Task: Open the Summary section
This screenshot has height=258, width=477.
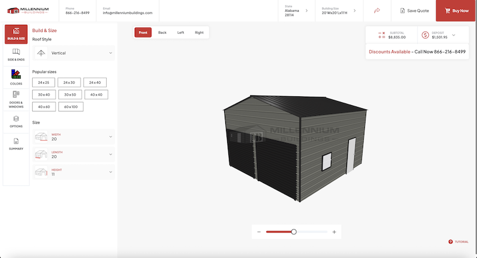Action: click(x=16, y=143)
